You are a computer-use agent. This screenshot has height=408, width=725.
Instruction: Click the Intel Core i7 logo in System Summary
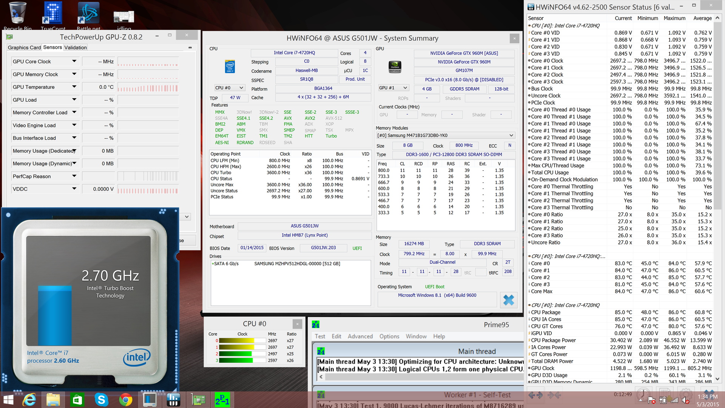click(230, 66)
